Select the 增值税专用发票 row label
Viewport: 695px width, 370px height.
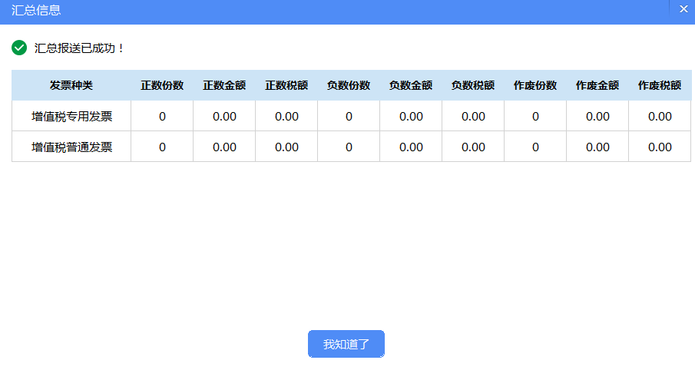[72, 117]
